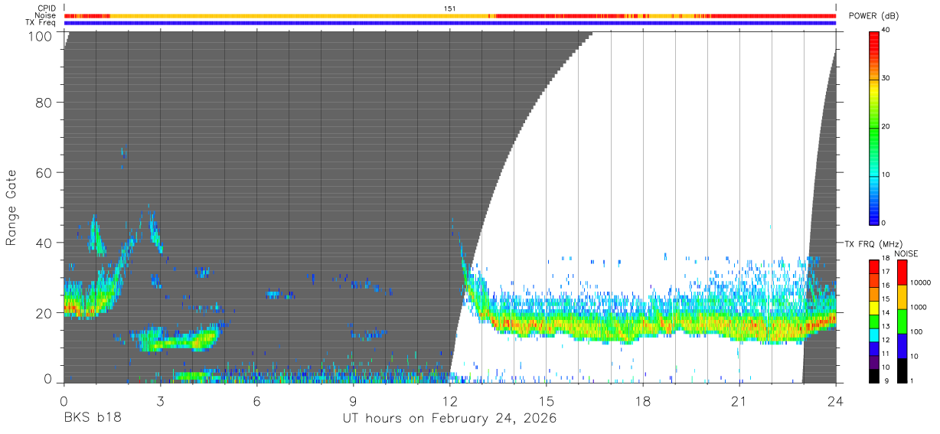Click the red-yellow Noise strip
This screenshot has width=940, height=434.
[x=450, y=15]
